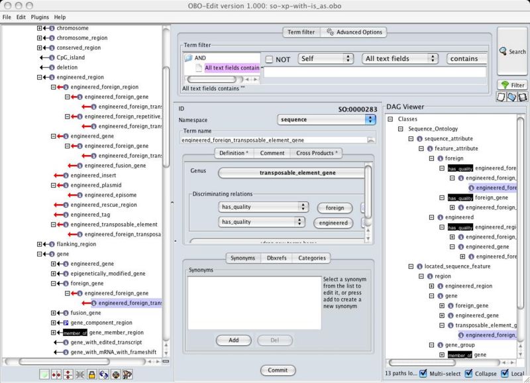Expand the fusion_gene tree node
Image resolution: width=530 pixels, height=383 pixels.
tap(54, 313)
